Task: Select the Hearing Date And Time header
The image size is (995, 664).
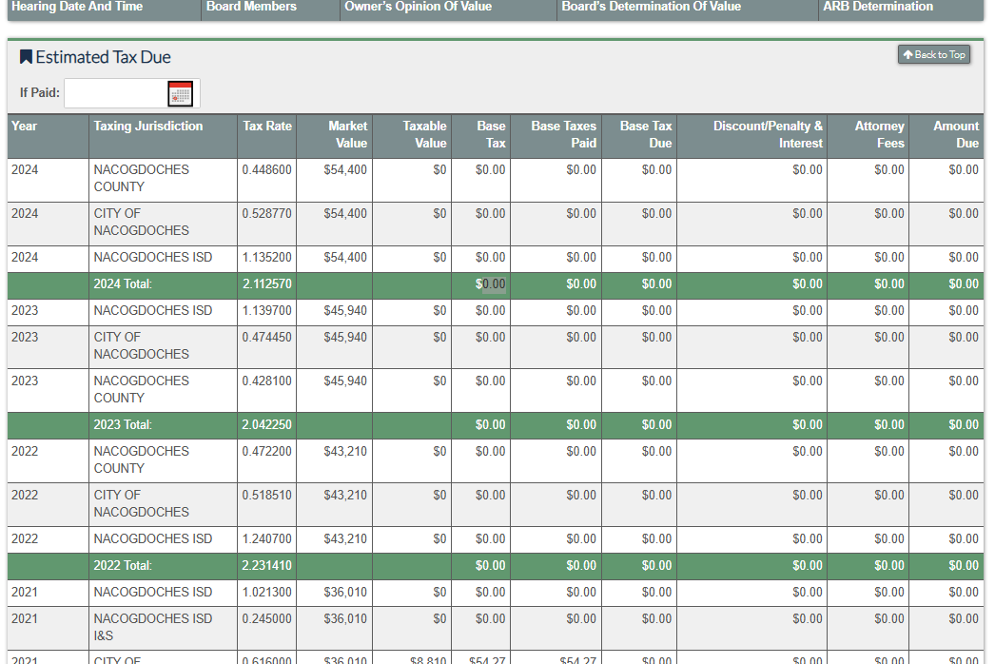Action: [77, 7]
